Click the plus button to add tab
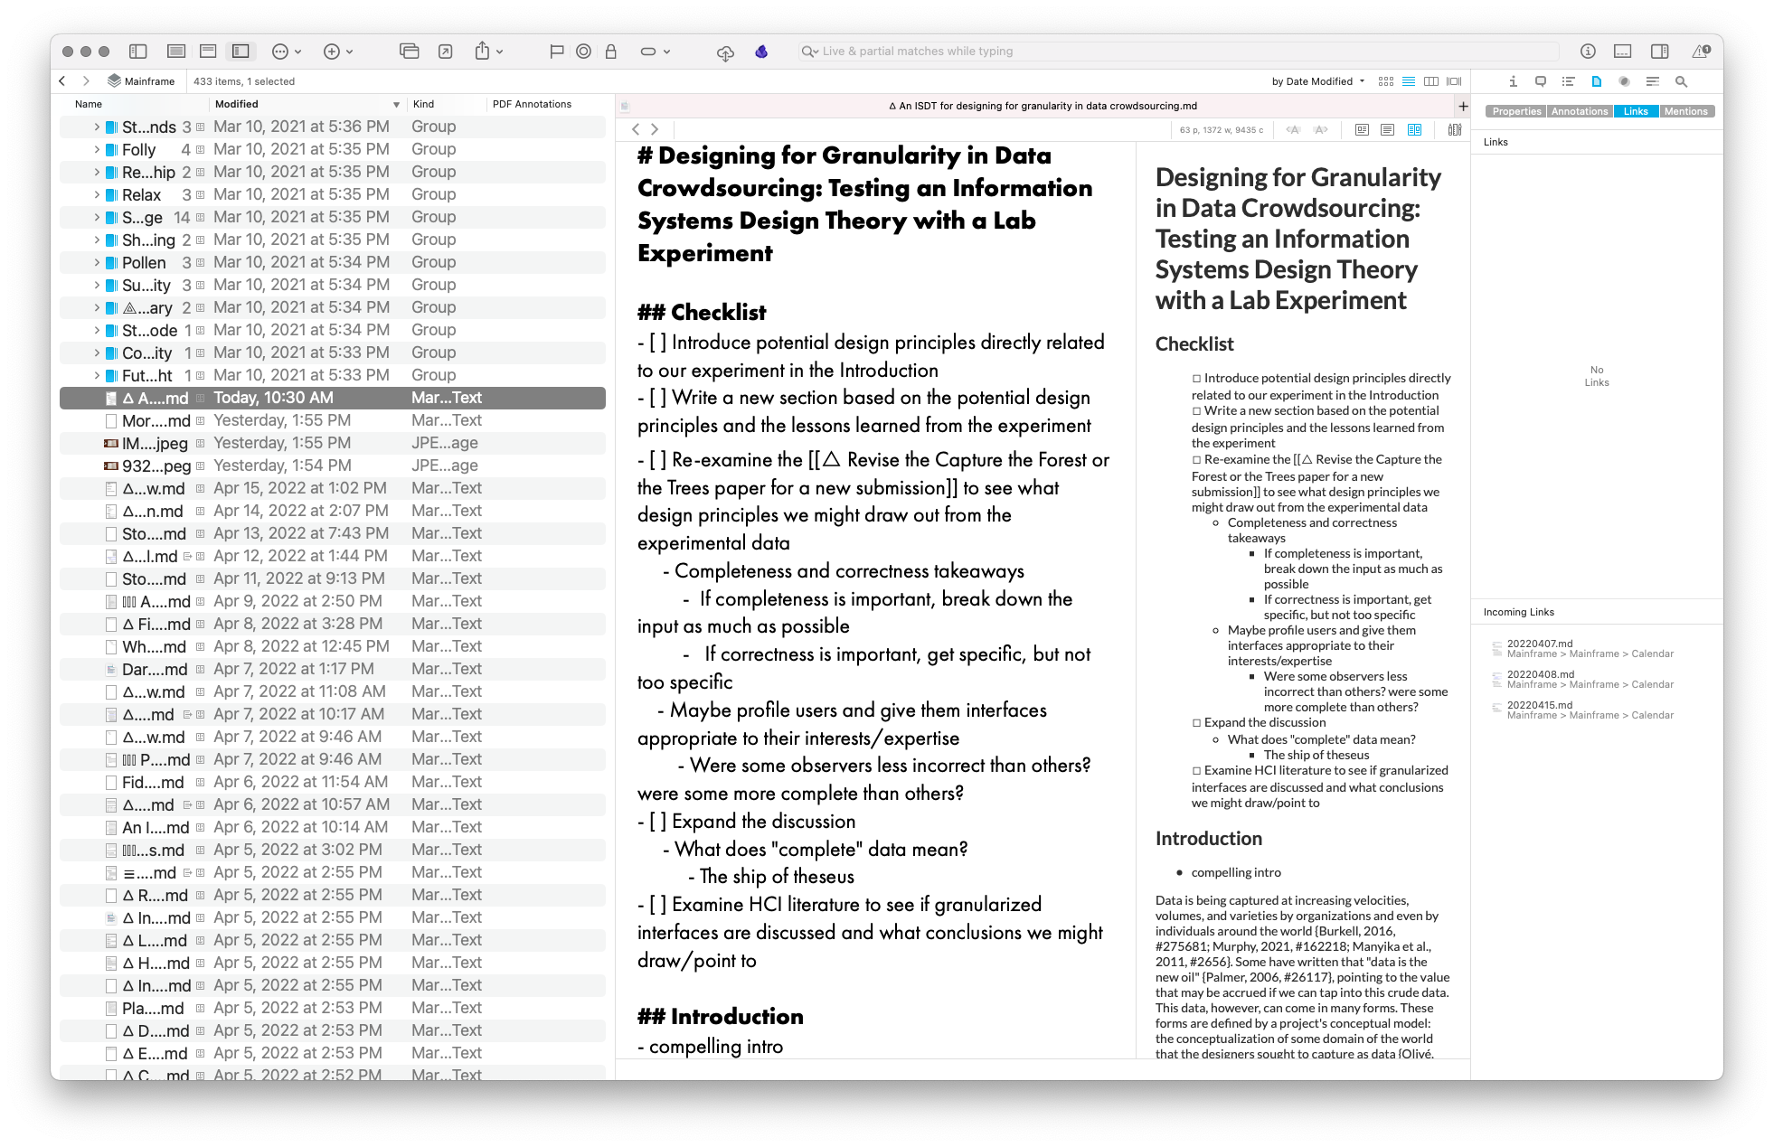This screenshot has width=1774, height=1147. 1462,106
